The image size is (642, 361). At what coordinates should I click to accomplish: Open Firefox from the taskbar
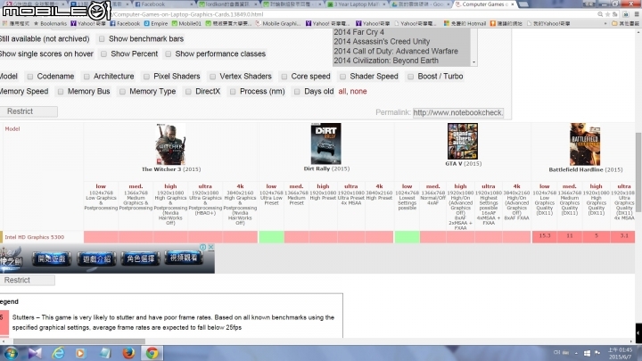coord(128,352)
